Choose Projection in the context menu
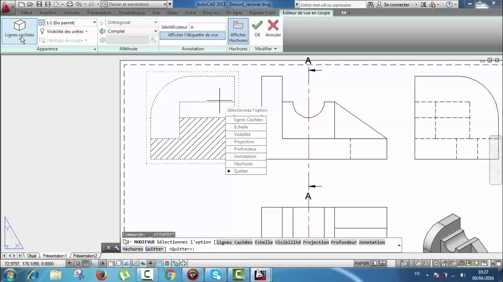This screenshot has height=282, width=503. pyautogui.click(x=246, y=141)
